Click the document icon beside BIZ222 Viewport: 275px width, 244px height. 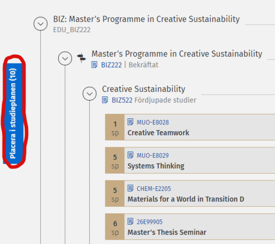[x=95, y=65]
